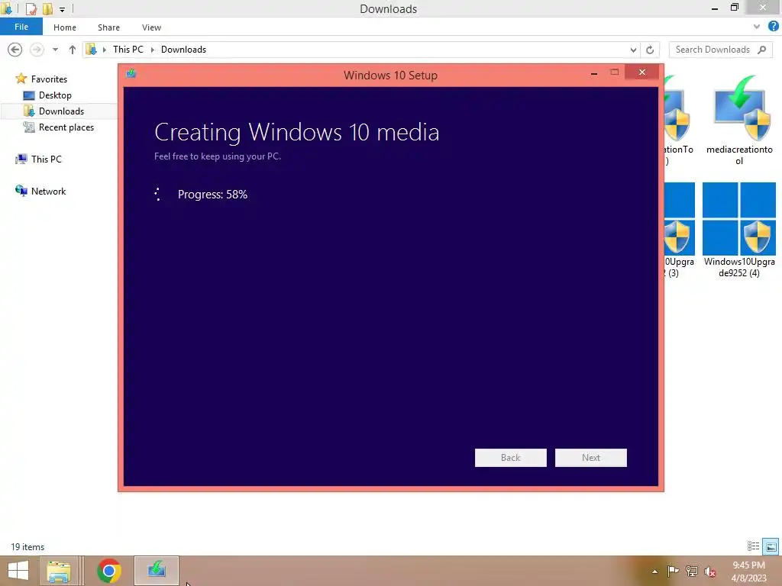Launch Google Chrome from the taskbar
The image size is (782, 586).
(x=108, y=571)
